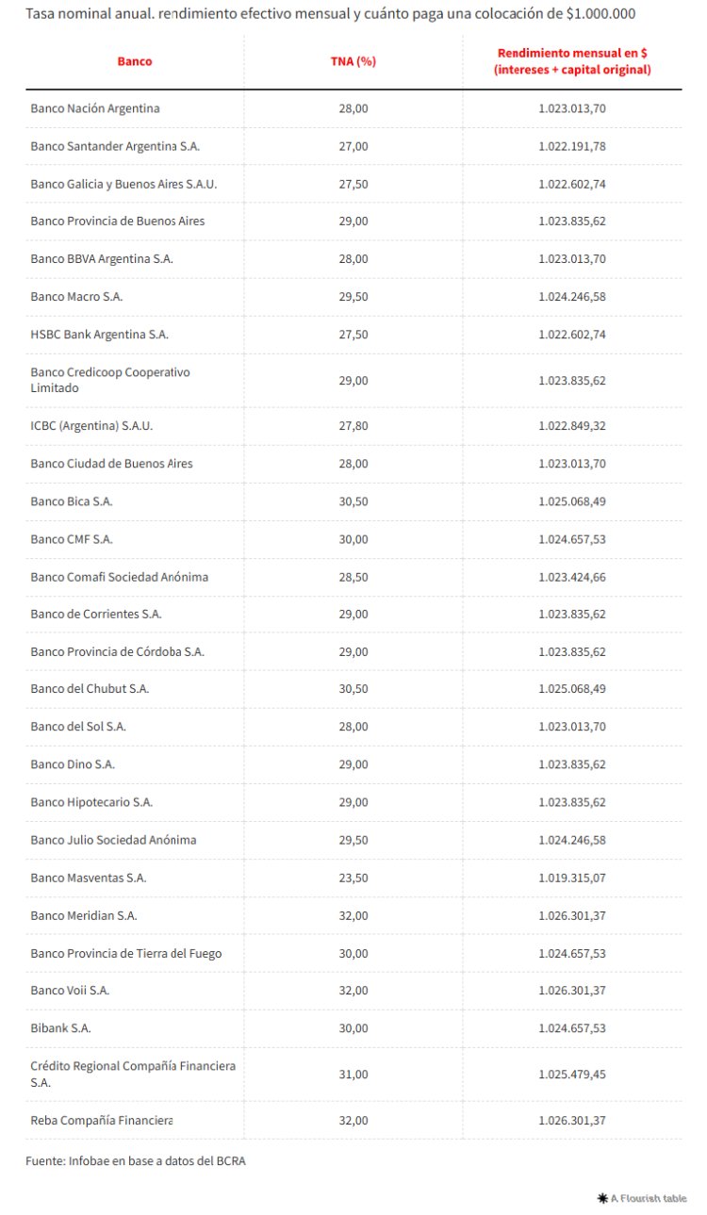Click the Flourish star logo icon

click(x=602, y=1198)
